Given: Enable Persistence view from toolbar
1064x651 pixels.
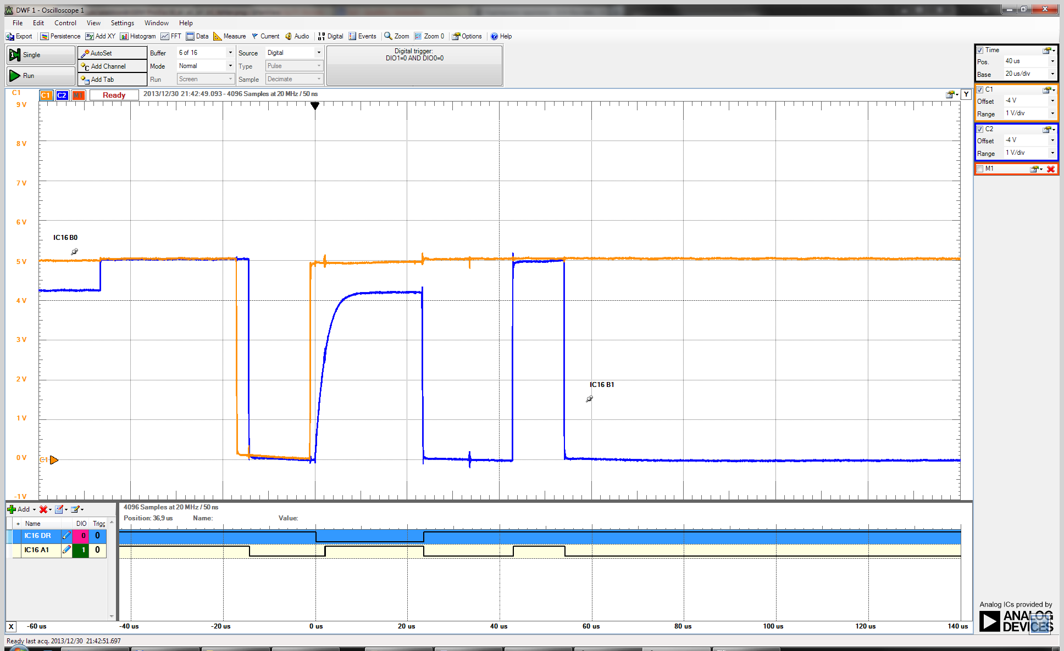Looking at the screenshot, I should 60,36.
